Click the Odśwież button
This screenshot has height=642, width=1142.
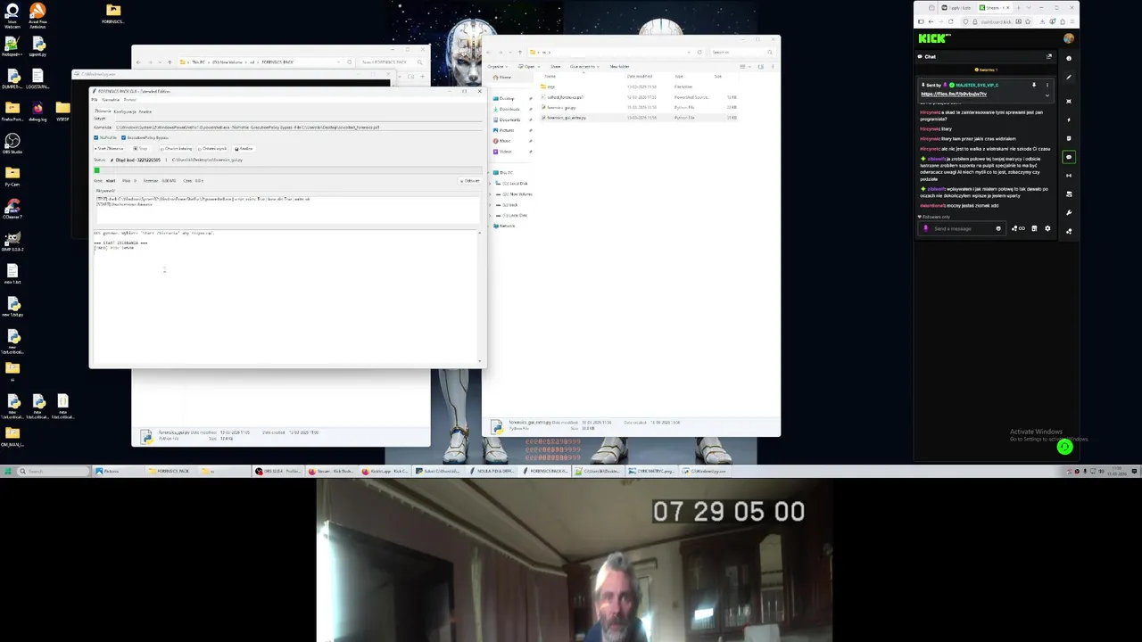click(470, 181)
